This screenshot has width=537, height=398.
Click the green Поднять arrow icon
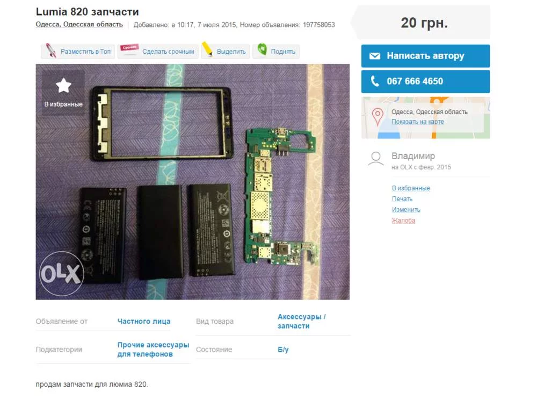(262, 49)
